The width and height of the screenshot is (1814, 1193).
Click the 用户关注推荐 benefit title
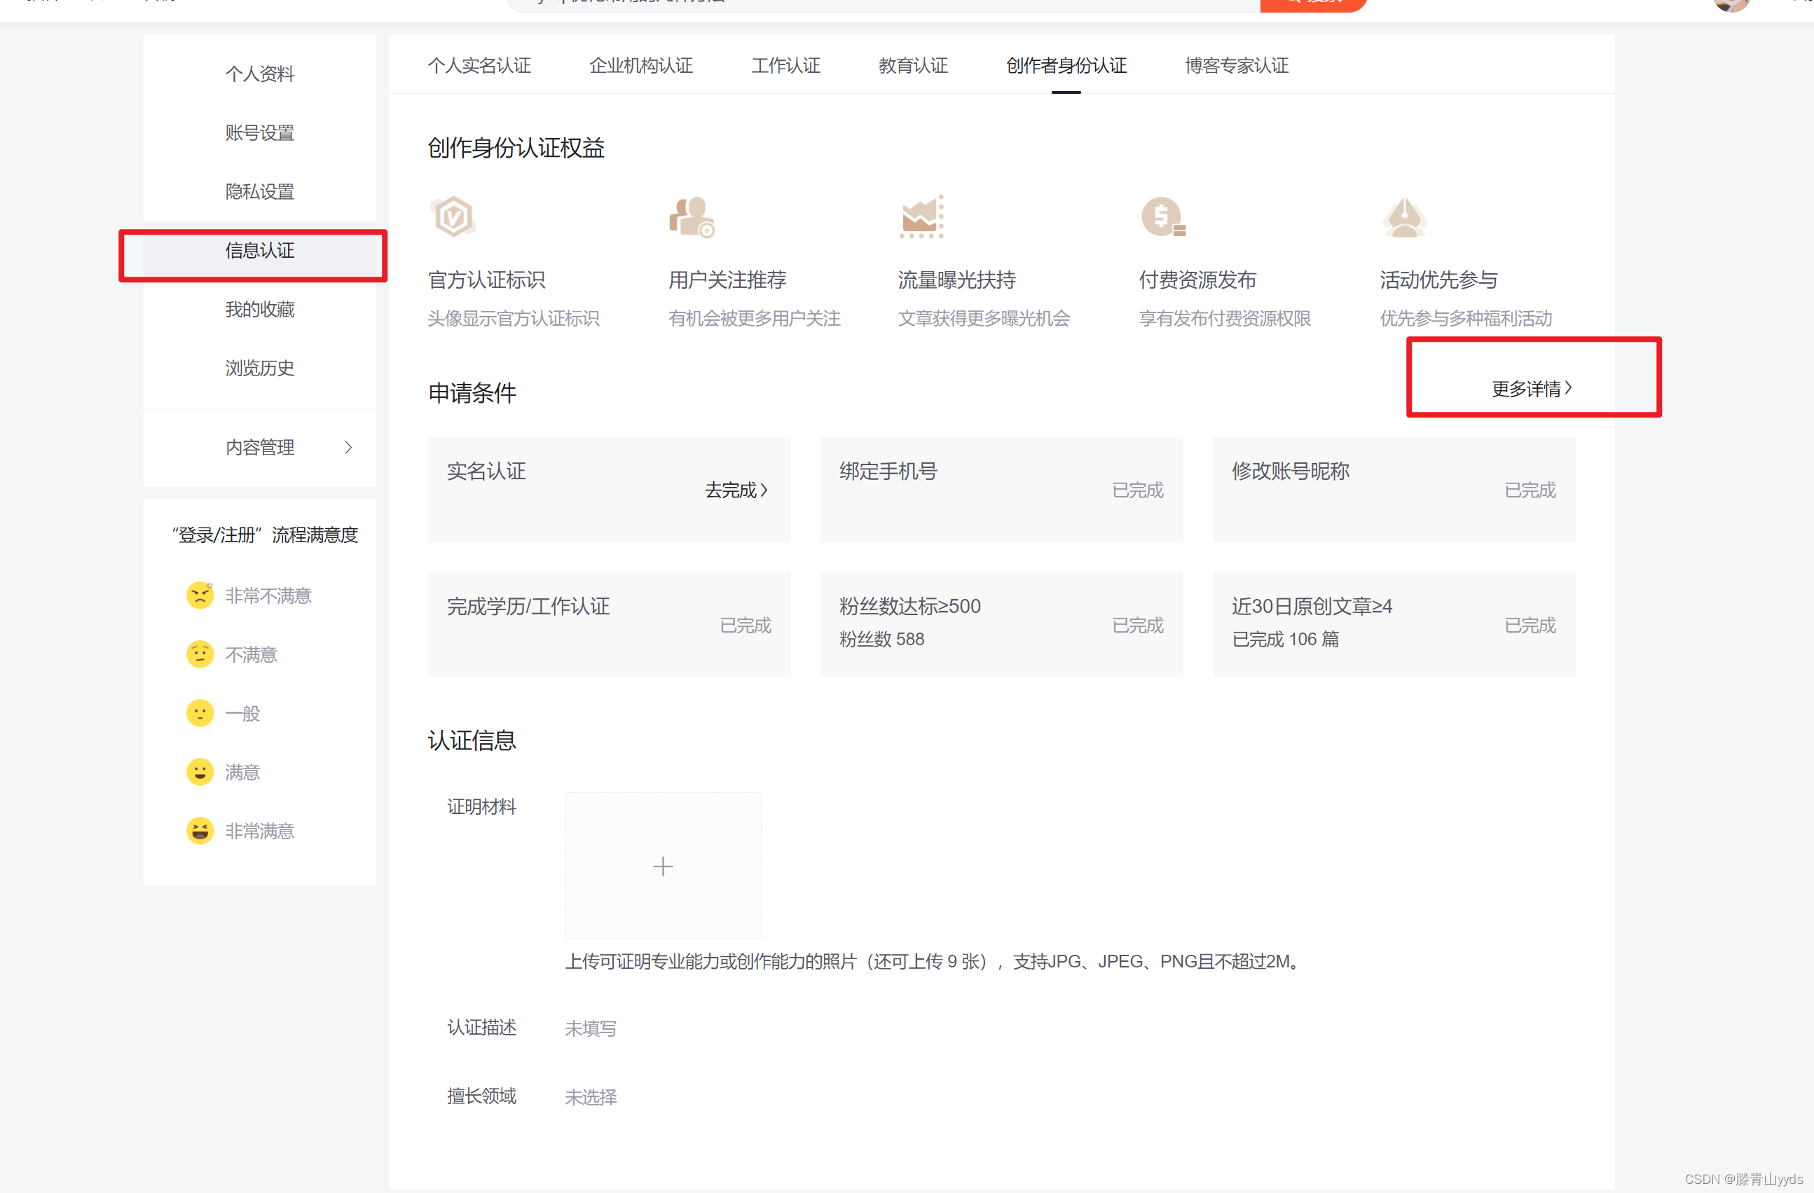pos(727,280)
